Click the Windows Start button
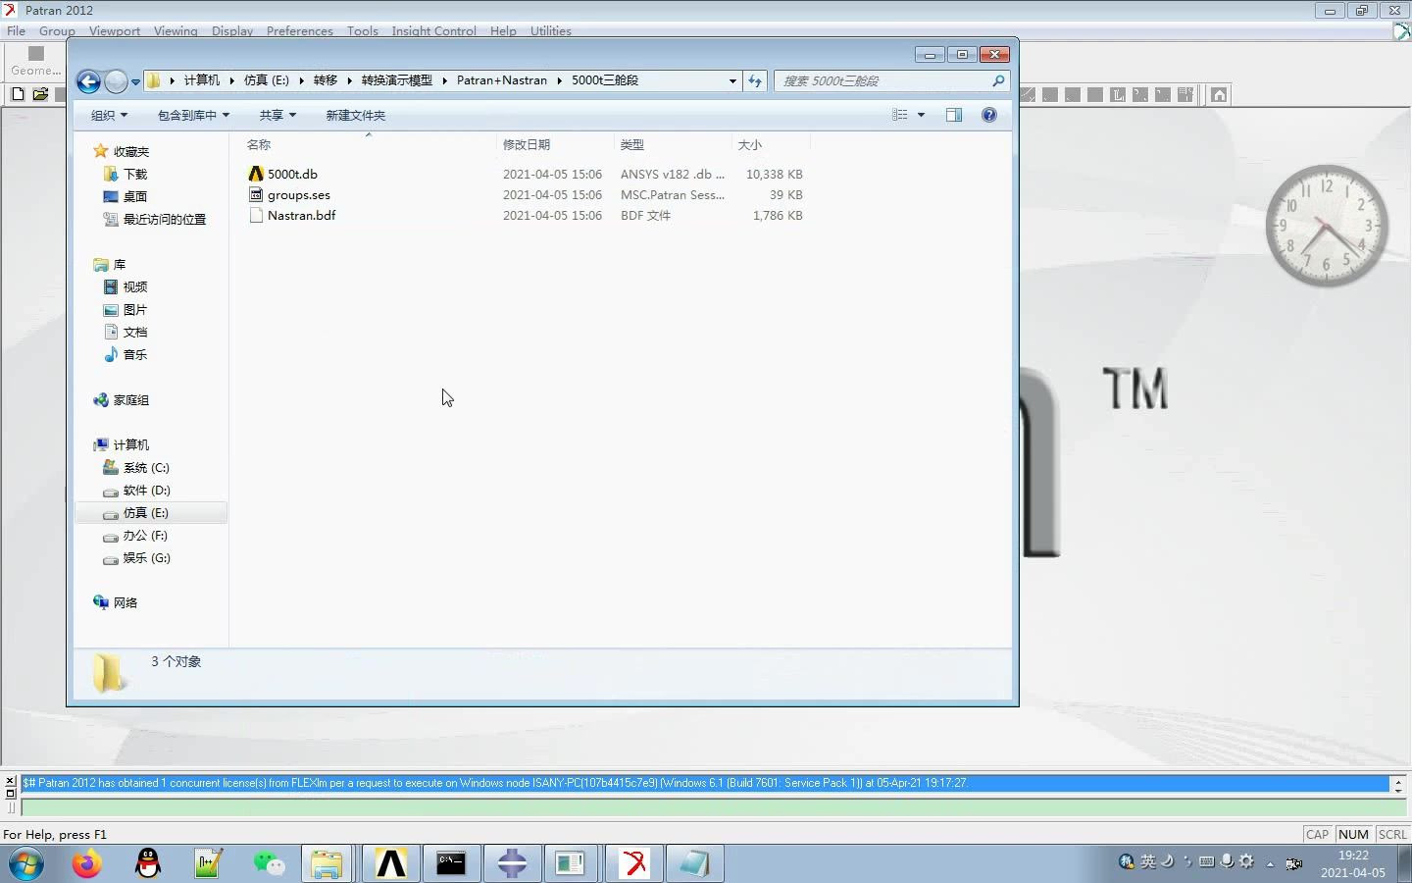 25,864
